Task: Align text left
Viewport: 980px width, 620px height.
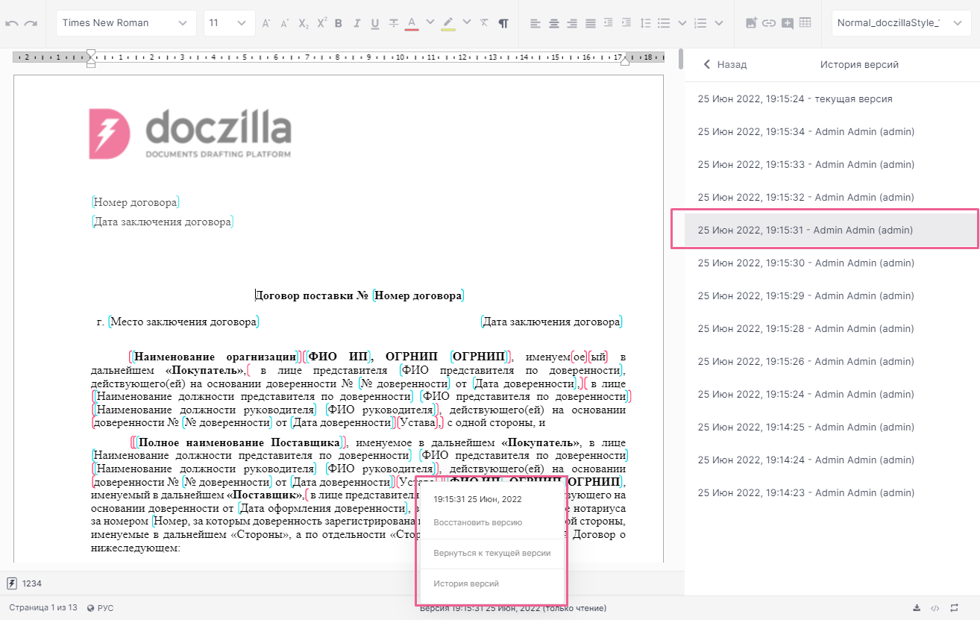Action: [x=535, y=23]
